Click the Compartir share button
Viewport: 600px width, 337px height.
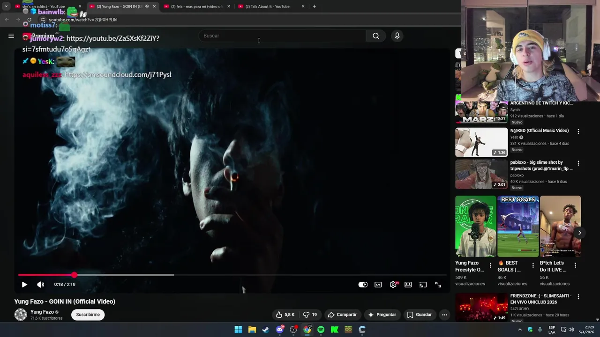[342, 315]
